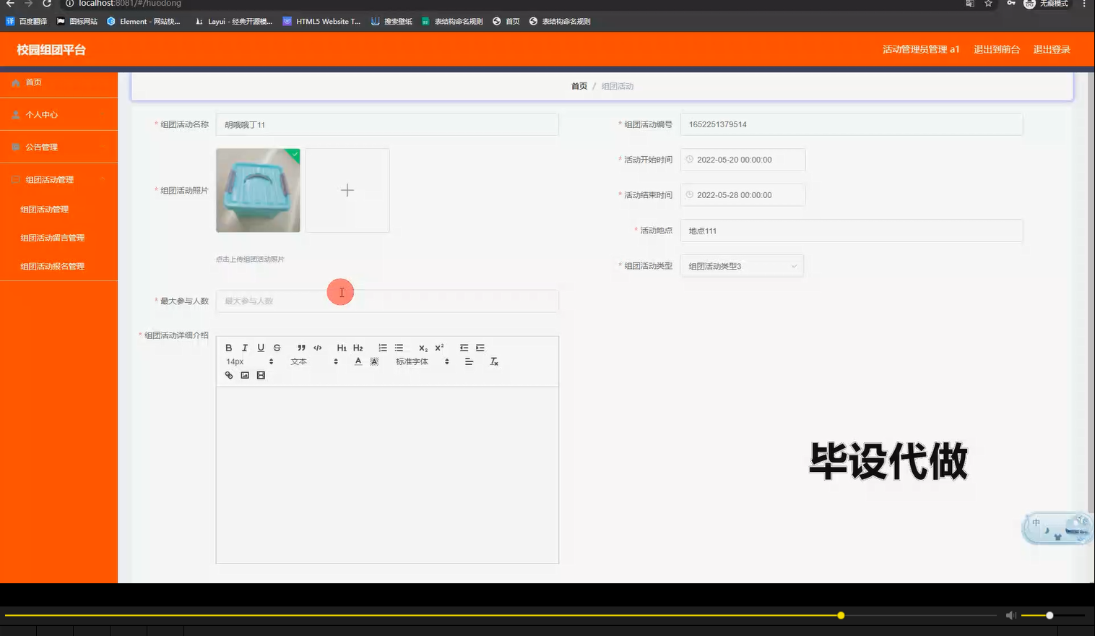Screen dimensions: 1095x636
Task: Insert a code block
Action: (317, 348)
